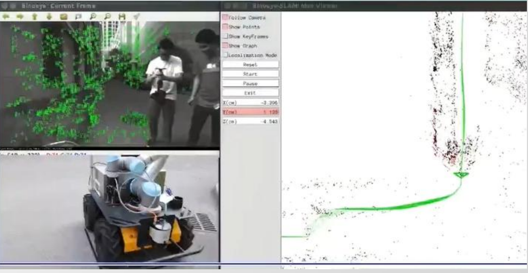This screenshot has width=528, height=273.
Task: Enable Localization Mode checkbox
Action: click(225, 55)
